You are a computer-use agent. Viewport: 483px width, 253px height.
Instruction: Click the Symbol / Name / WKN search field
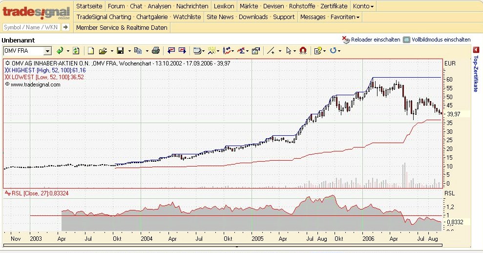[x=32, y=27]
